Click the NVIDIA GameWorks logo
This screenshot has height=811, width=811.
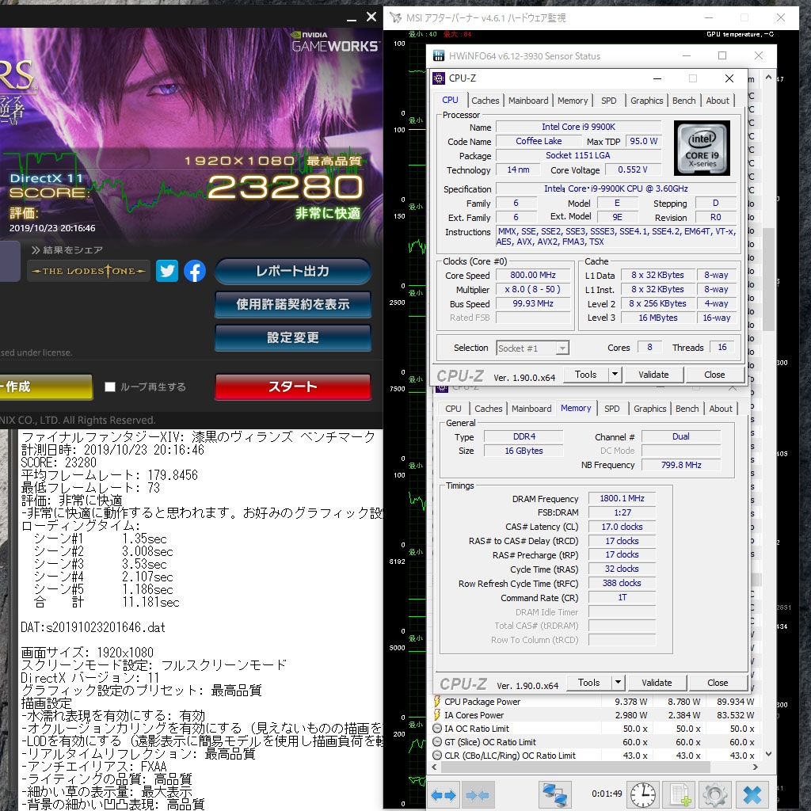[335, 41]
